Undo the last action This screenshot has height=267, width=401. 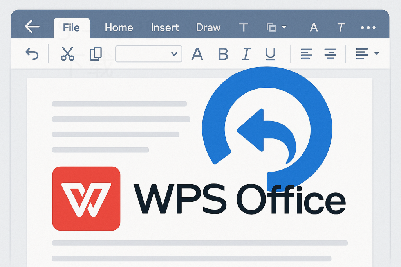32,54
